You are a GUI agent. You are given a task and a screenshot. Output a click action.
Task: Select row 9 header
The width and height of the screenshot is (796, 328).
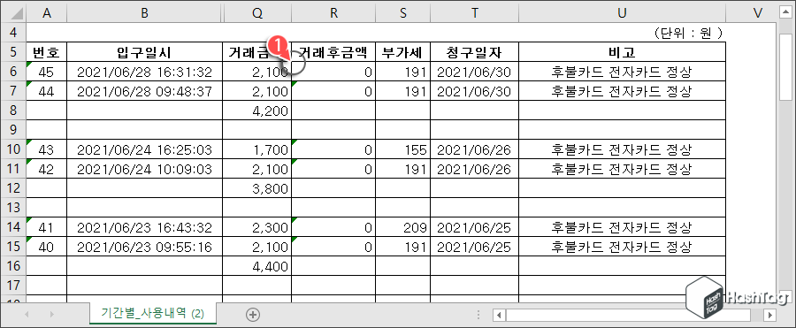[x=13, y=130]
